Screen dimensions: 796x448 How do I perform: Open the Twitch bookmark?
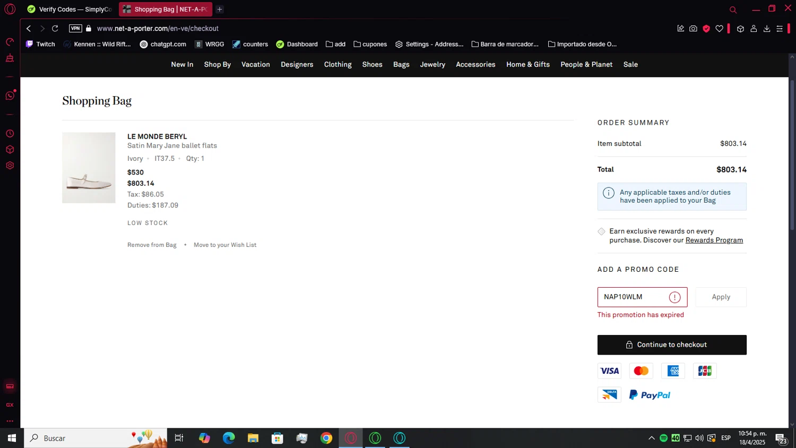(41, 44)
